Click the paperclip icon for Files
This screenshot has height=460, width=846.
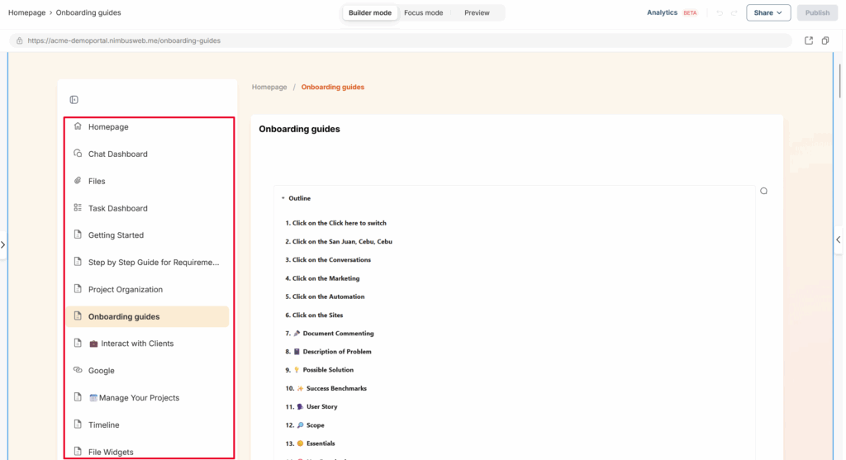(78, 181)
